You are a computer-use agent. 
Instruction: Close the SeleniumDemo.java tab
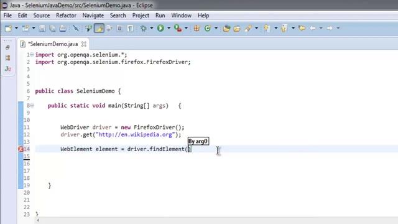[84, 44]
